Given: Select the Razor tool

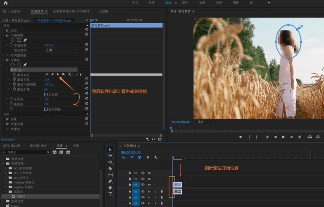Looking at the screenshot, I should coord(110,168).
